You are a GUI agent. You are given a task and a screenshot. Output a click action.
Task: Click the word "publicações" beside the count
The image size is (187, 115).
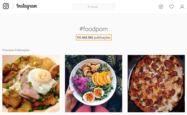click(x=102, y=38)
